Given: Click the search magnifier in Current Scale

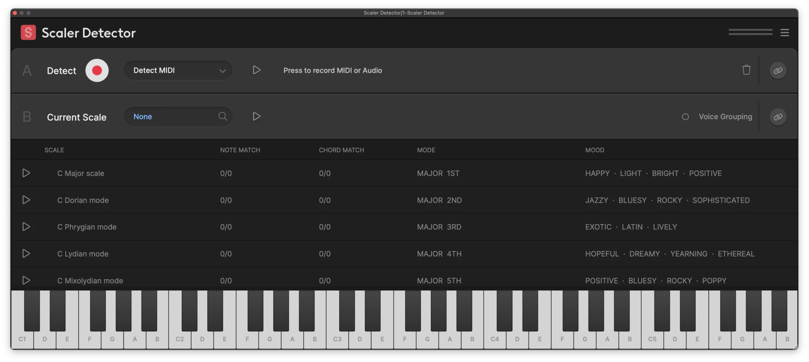Looking at the screenshot, I should tap(223, 117).
